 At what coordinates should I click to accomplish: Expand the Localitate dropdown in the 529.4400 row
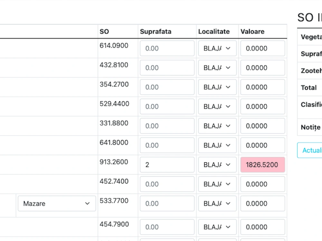[x=217, y=107]
